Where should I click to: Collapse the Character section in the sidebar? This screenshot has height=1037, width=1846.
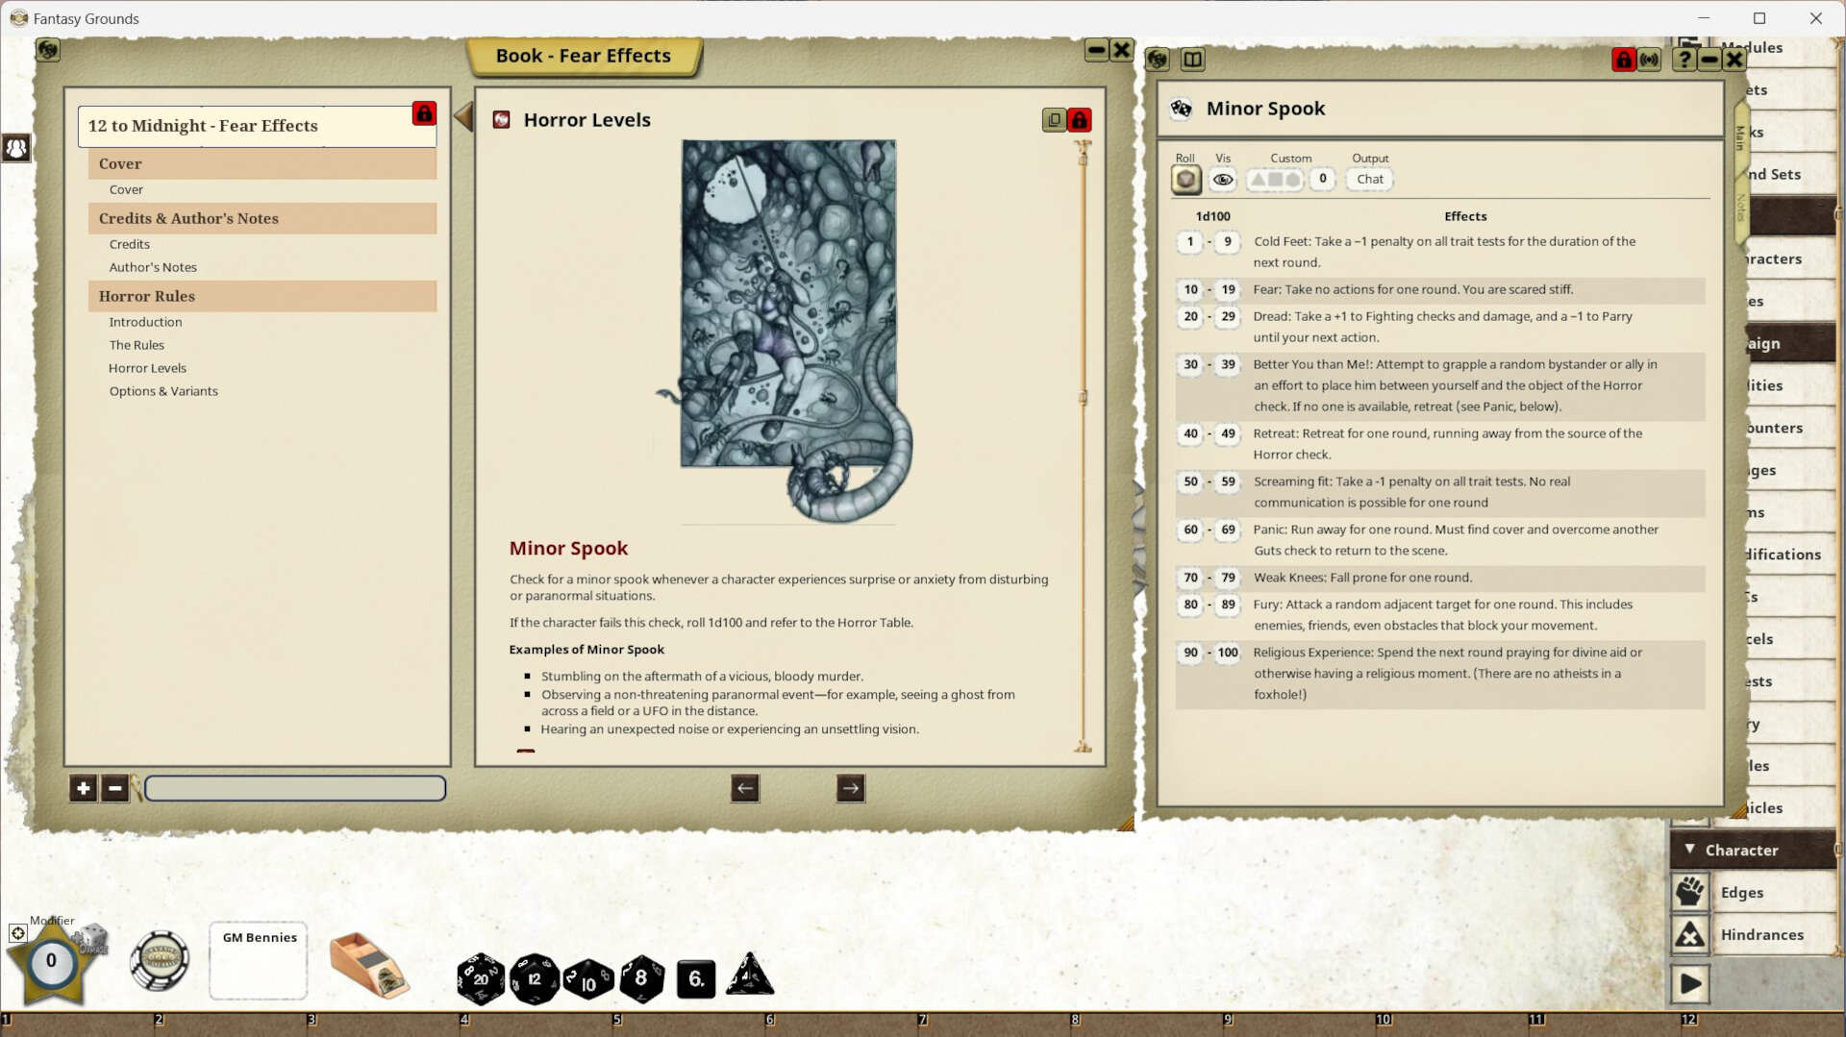pyautogui.click(x=1692, y=850)
